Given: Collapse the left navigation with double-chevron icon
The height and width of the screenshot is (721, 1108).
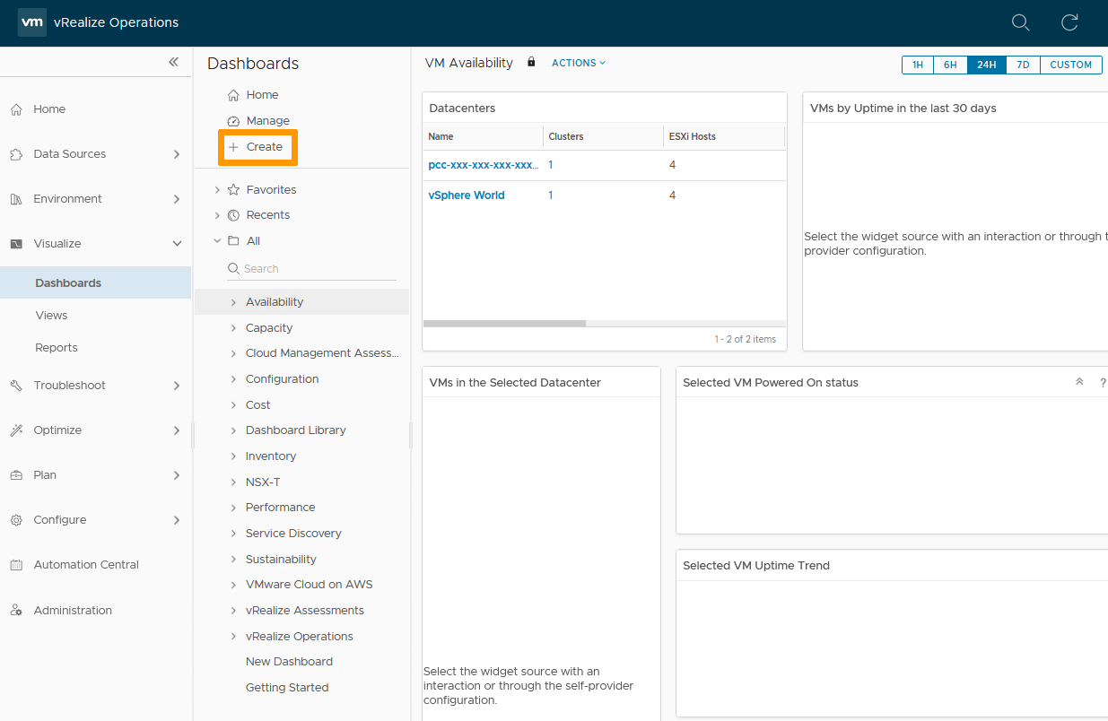Looking at the screenshot, I should pos(173,62).
